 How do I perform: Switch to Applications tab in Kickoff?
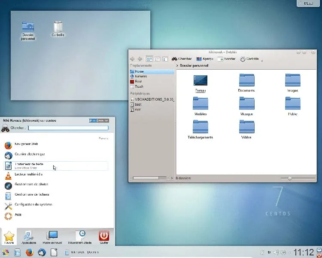point(29,237)
